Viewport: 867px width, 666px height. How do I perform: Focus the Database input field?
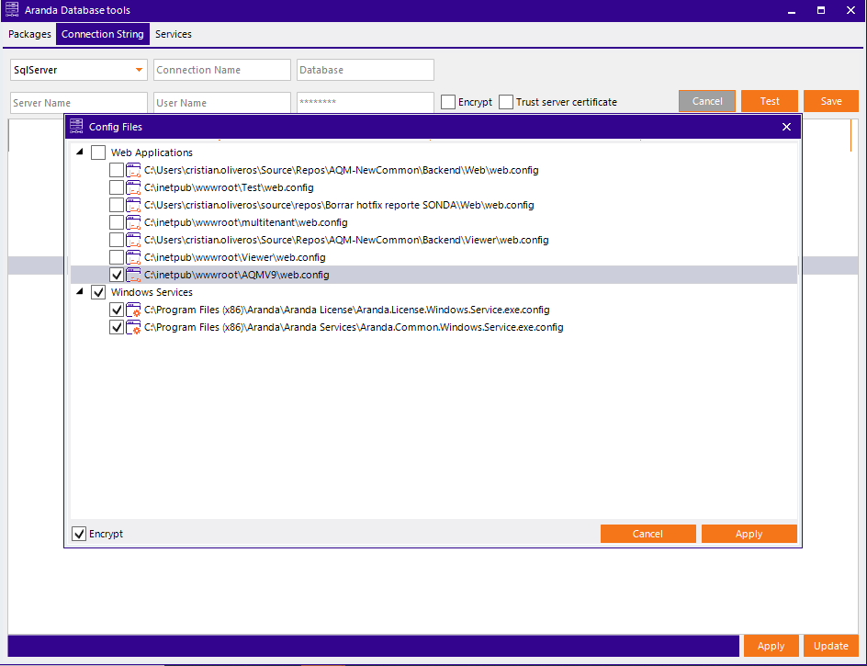[x=366, y=70]
